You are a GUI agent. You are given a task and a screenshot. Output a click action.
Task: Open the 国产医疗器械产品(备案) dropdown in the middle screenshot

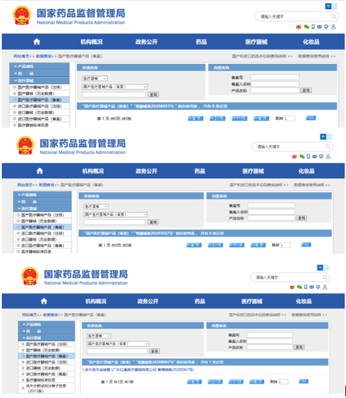pyautogui.click(x=116, y=214)
